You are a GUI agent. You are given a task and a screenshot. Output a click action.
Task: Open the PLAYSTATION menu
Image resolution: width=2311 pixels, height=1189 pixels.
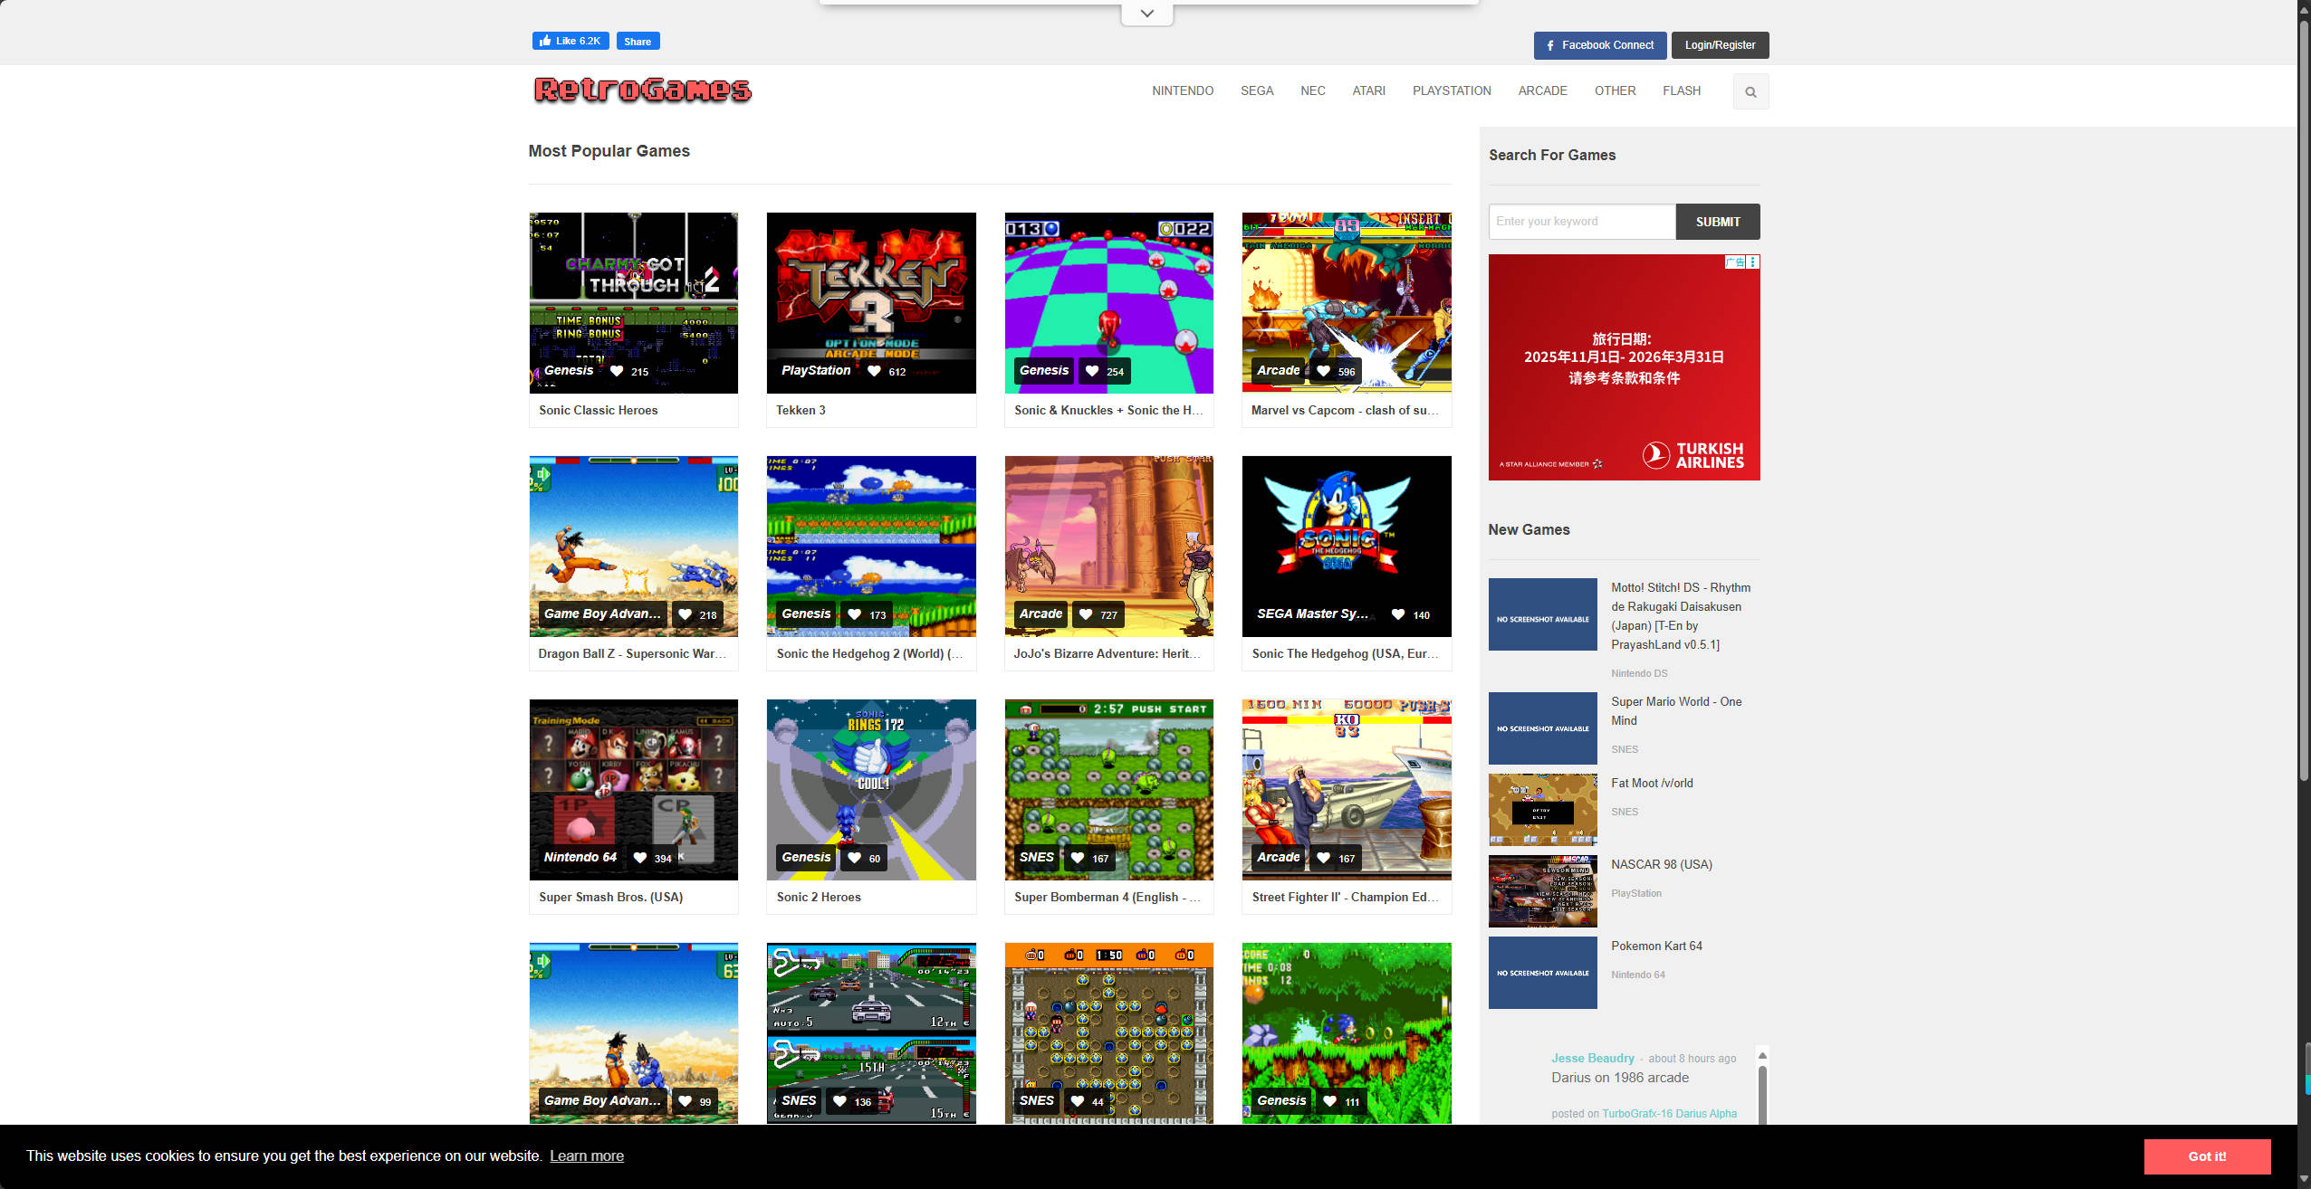pos(1452,90)
